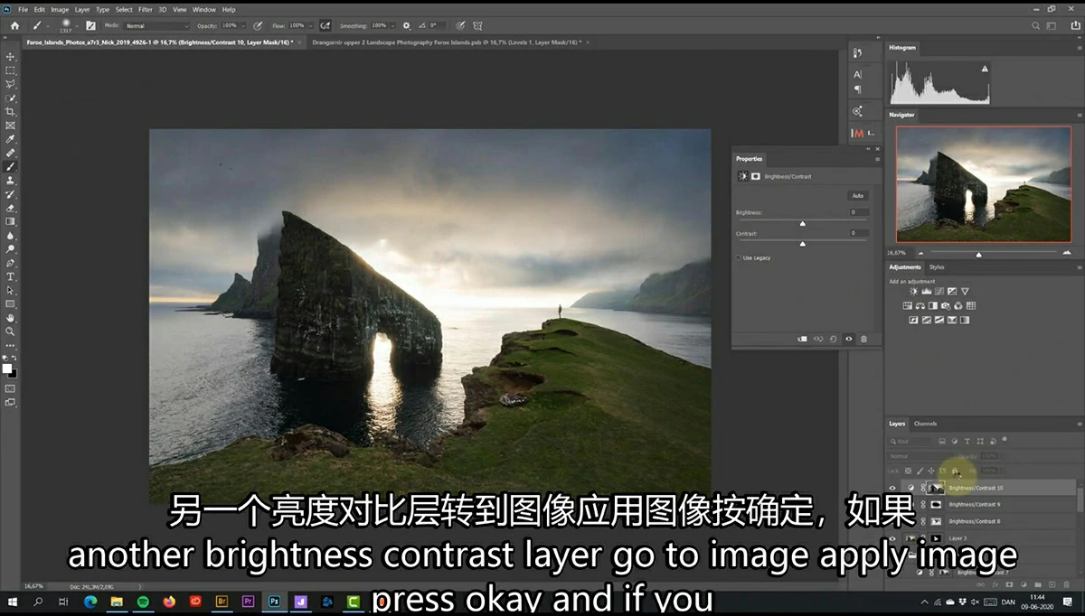Select the Gradient tool
1085x616 pixels.
11,221
